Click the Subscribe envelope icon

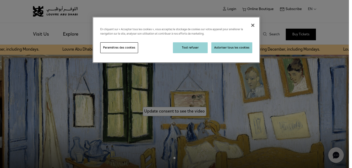[282, 9]
